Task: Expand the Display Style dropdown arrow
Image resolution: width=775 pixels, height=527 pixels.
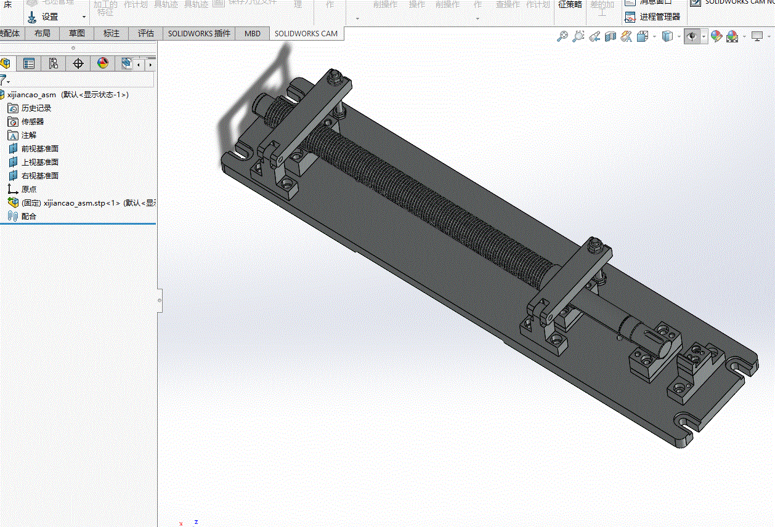Action: (x=678, y=37)
